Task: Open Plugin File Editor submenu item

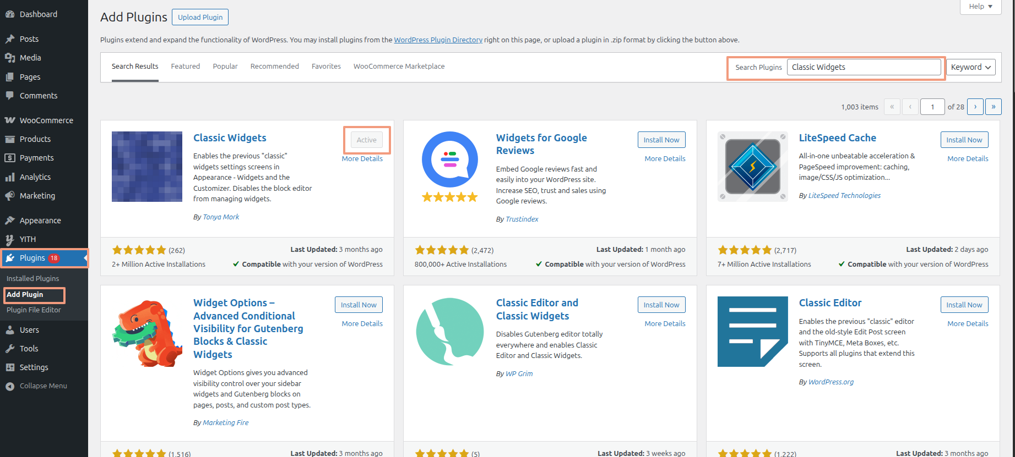Action: coord(34,310)
